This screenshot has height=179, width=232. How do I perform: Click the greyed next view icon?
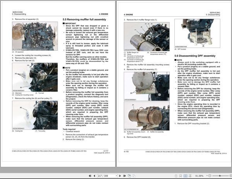[x=134, y=176]
